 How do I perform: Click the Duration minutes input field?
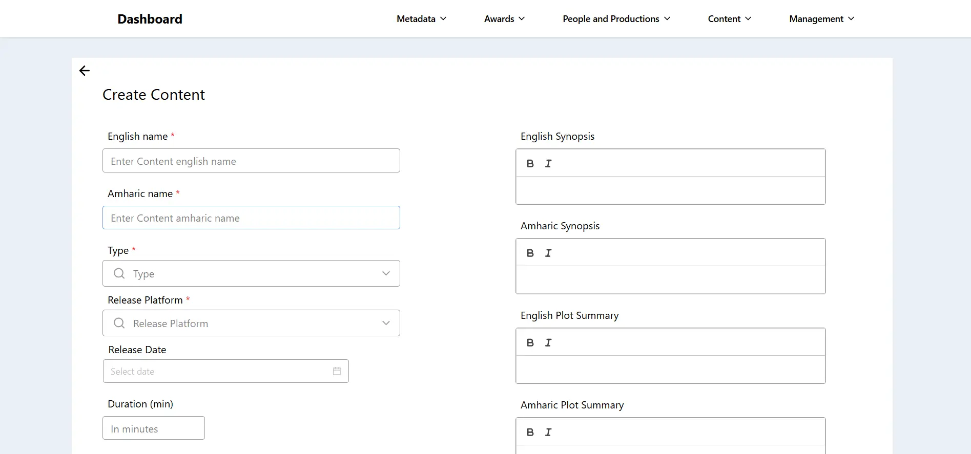click(154, 428)
